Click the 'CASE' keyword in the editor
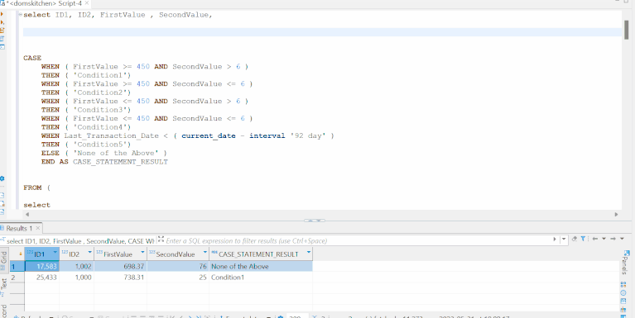This screenshot has width=635, height=318. coord(32,58)
